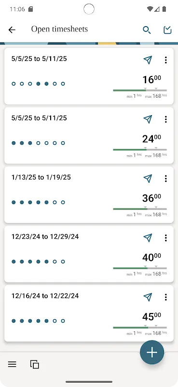Tap the back arrow in header
Image resolution: width=178 pixels, height=387 pixels.
click(x=12, y=30)
